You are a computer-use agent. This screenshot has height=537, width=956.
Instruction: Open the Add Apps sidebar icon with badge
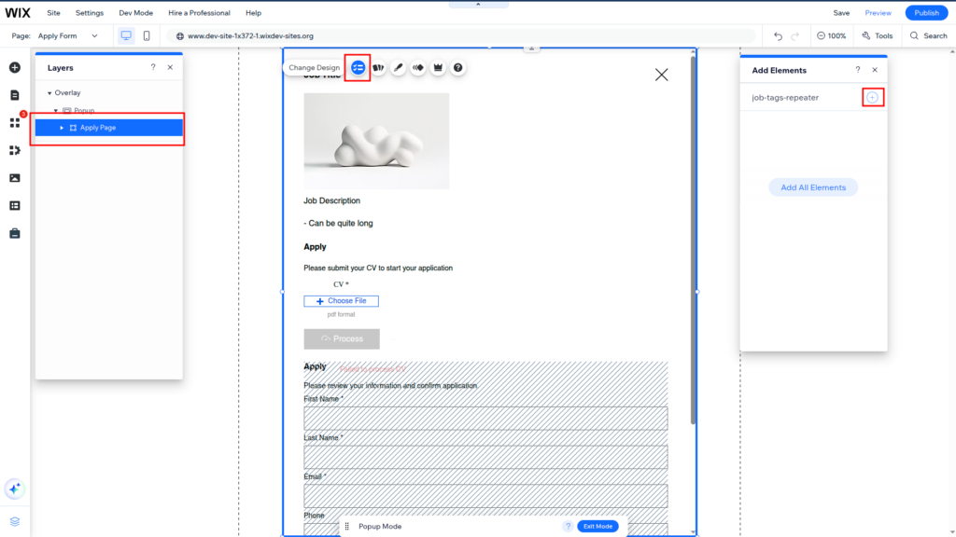coord(14,122)
